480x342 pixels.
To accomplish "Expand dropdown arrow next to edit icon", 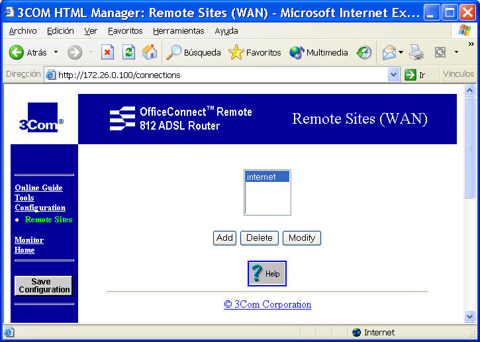I will (x=456, y=52).
